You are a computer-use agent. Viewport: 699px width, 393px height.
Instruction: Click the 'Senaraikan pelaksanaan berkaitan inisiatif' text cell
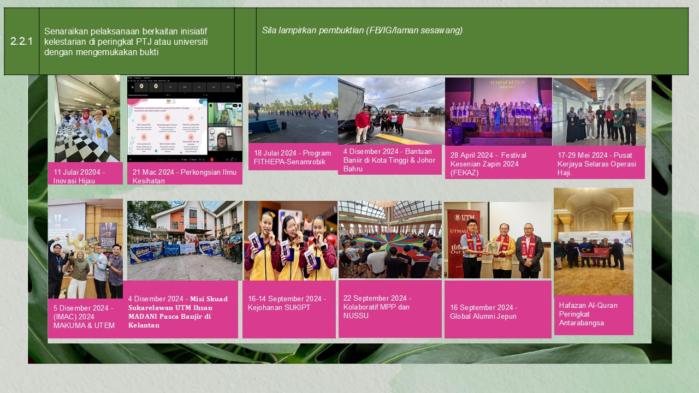(x=137, y=41)
